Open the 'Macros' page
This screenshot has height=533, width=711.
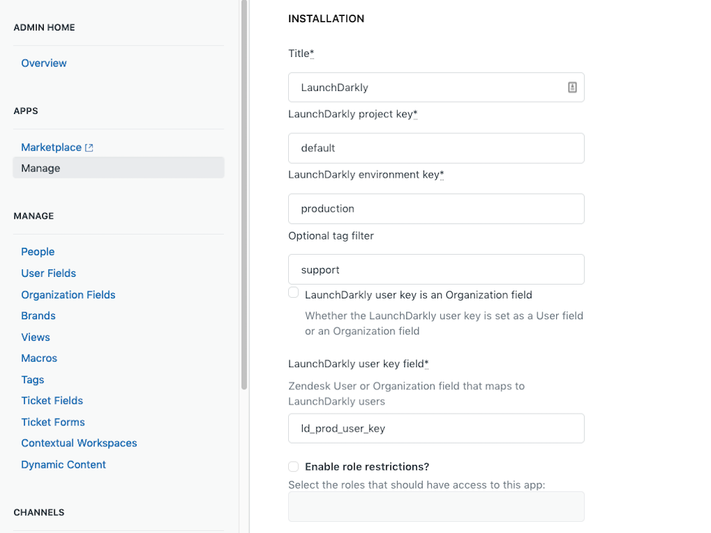39,358
